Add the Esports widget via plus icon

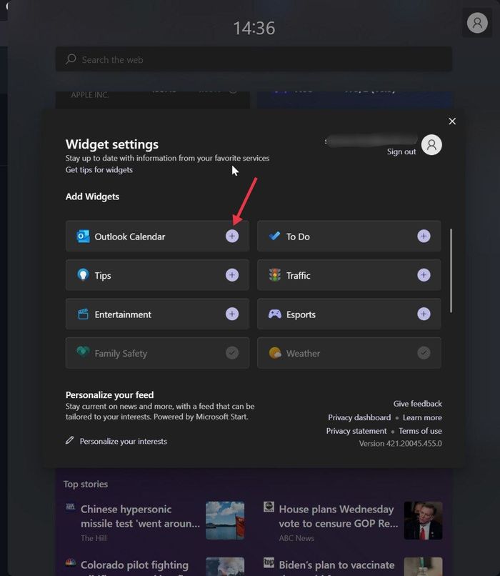tap(424, 314)
